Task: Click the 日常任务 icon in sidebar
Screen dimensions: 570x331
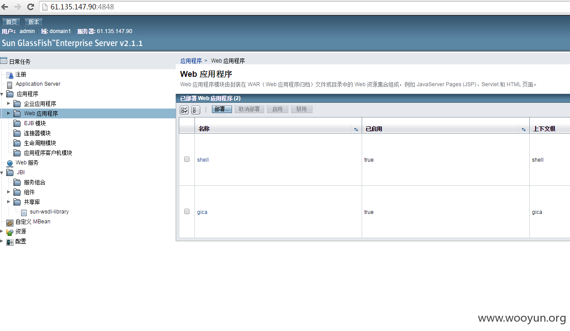Action: 4,61
